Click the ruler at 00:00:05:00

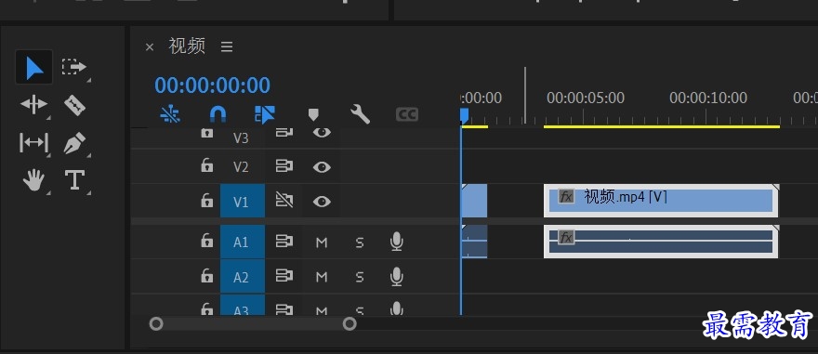pos(586,98)
